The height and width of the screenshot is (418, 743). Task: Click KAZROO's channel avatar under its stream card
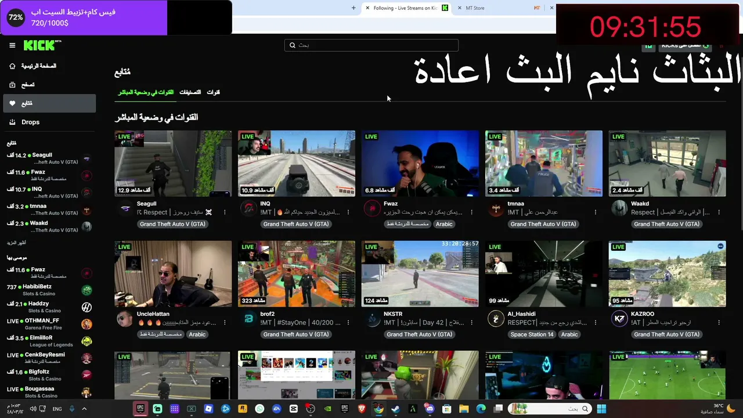(x=619, y=319)
